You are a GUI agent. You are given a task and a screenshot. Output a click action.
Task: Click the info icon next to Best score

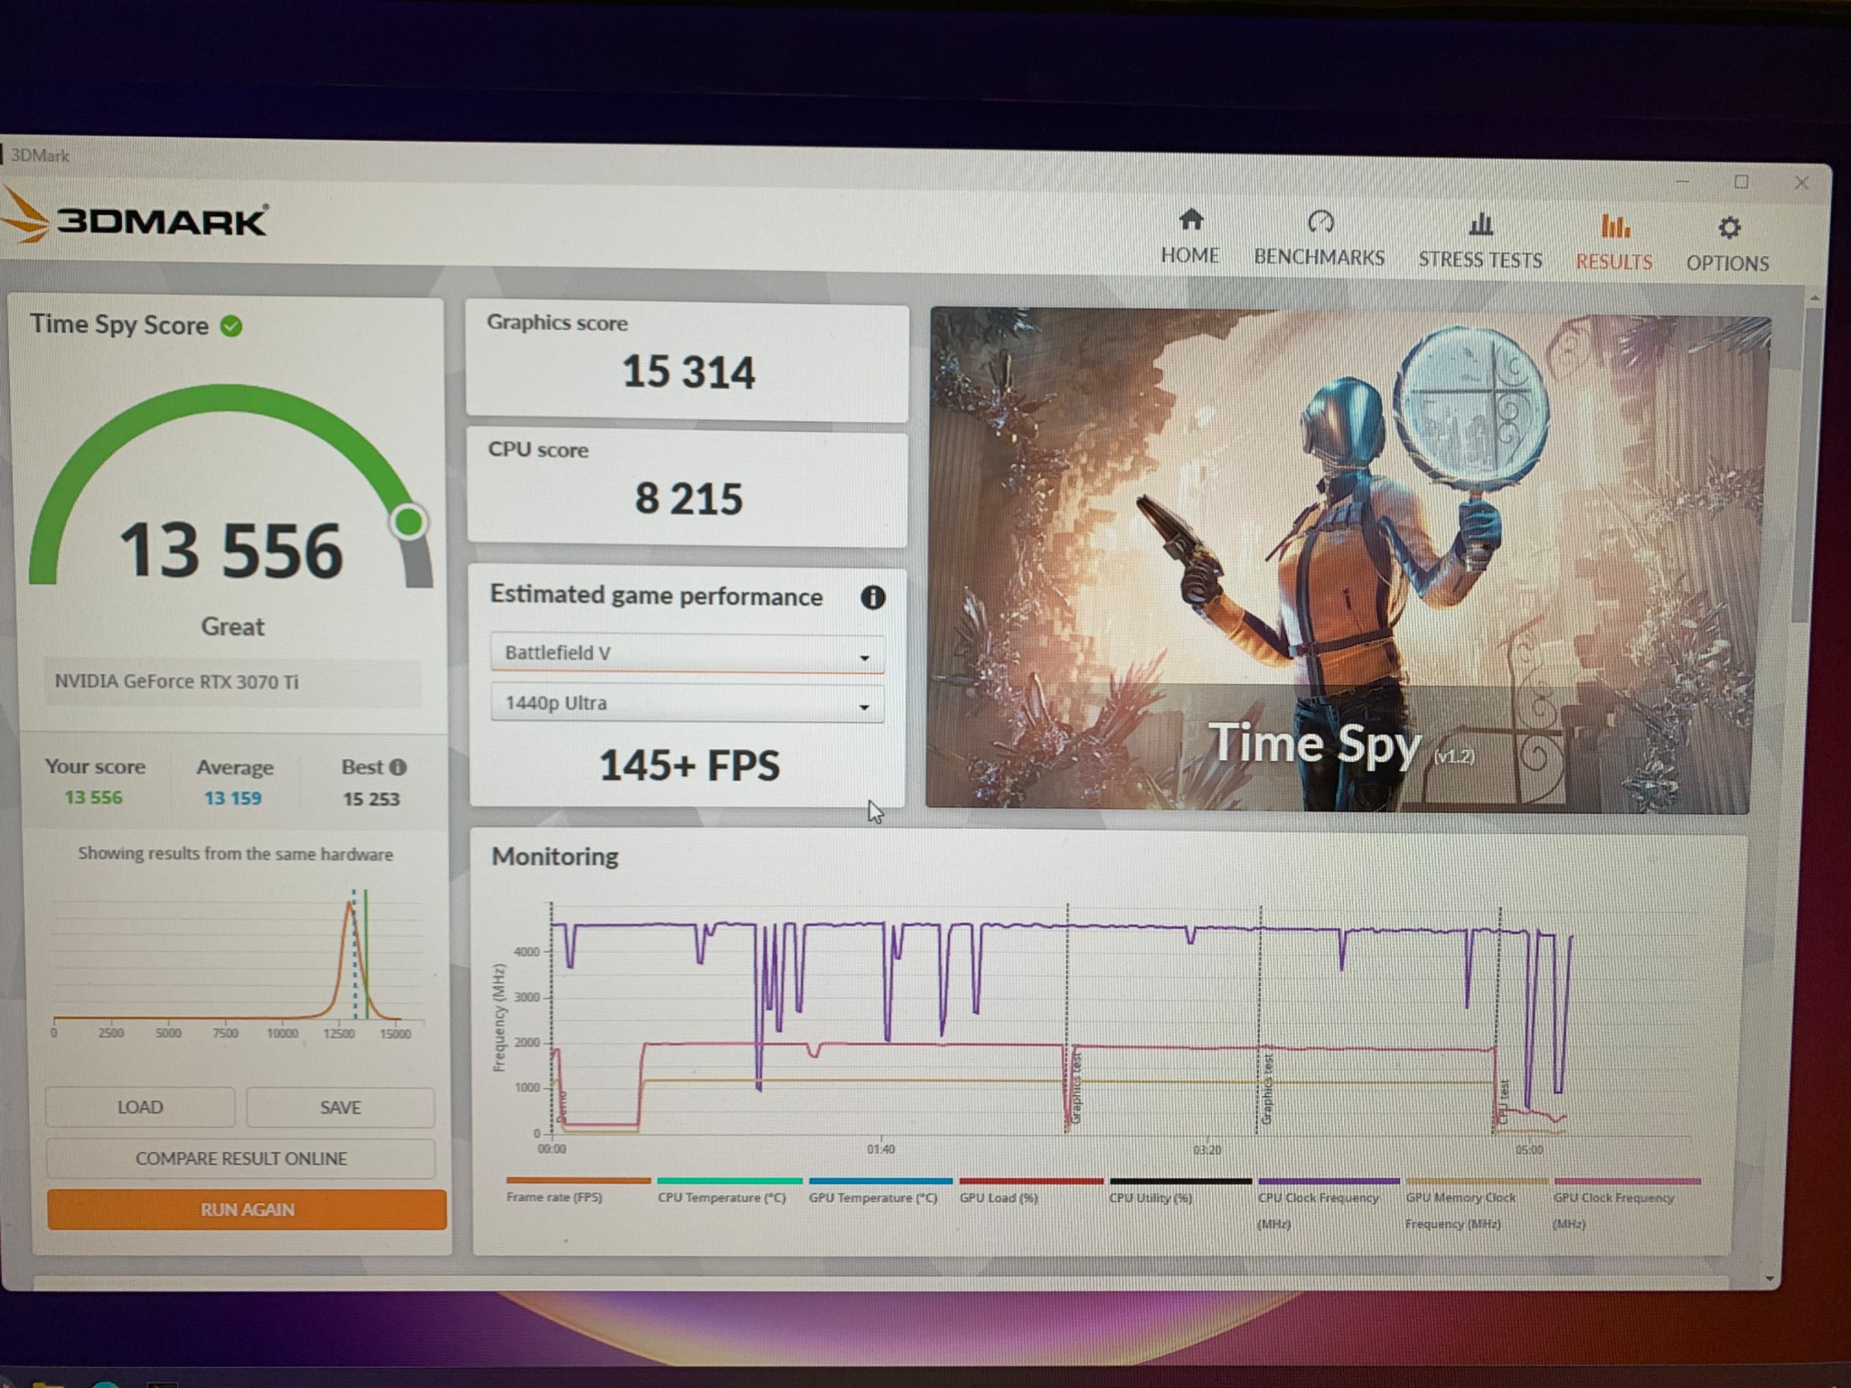pos(398,766)
